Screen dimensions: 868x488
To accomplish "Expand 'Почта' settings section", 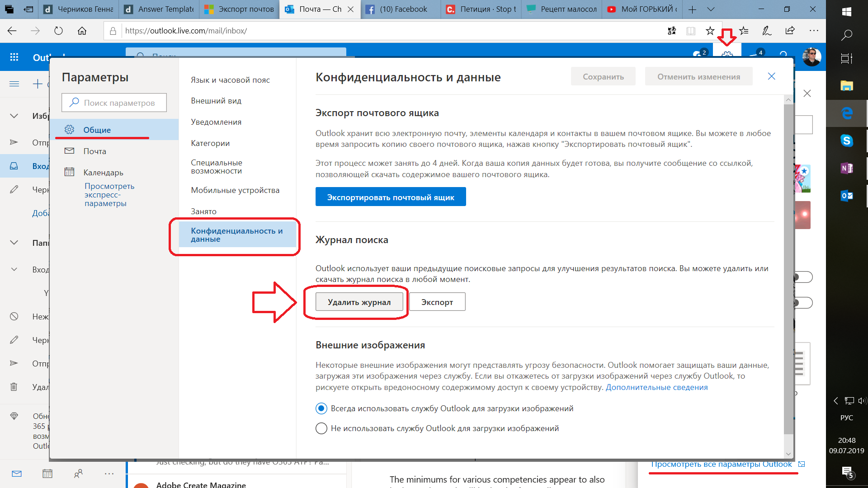I will [95, 151].
